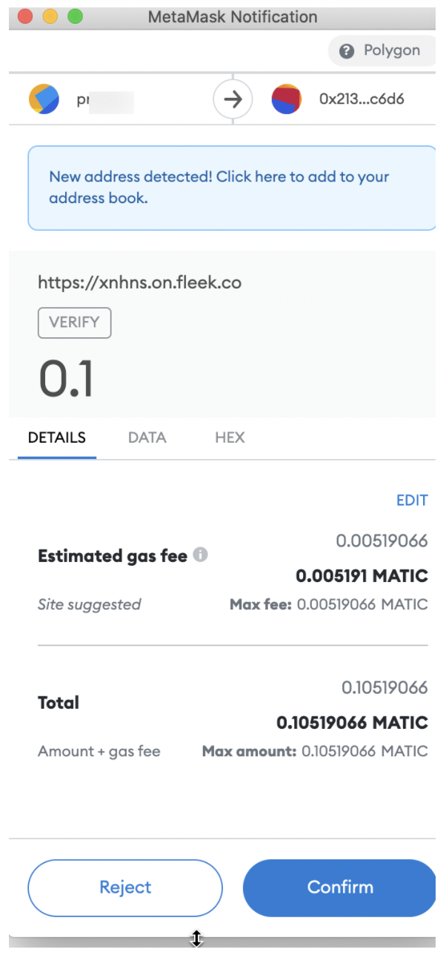
Task: Click the question mark icon beside Polygon
Action: click(x=346, y=51)
